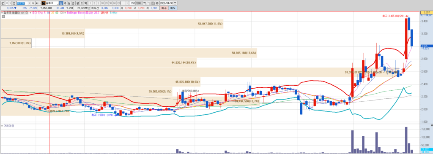Select the 일 daily chart period

(61, 3)
